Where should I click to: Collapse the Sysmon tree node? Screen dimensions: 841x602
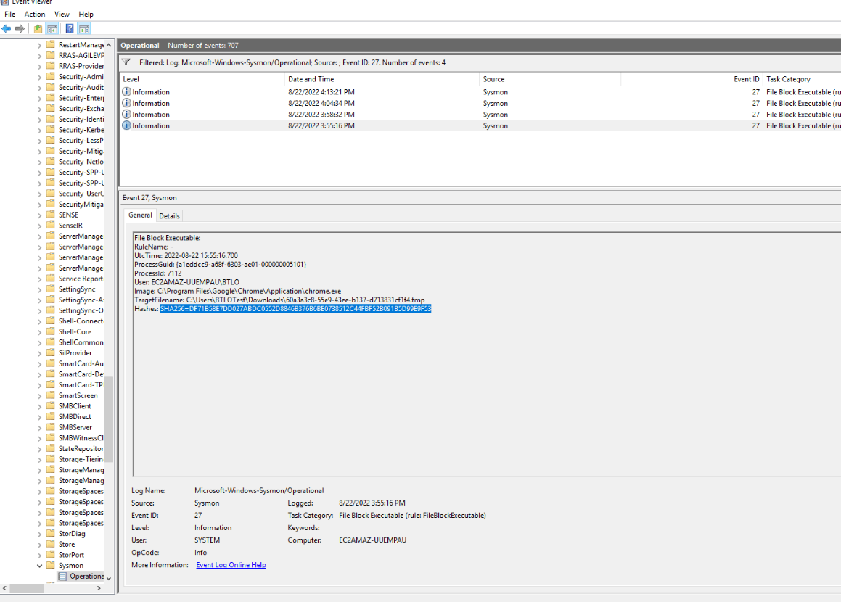coord(39,566)
